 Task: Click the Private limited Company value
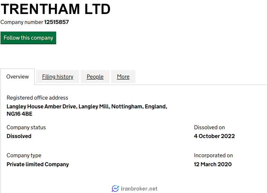coord(38,164)
